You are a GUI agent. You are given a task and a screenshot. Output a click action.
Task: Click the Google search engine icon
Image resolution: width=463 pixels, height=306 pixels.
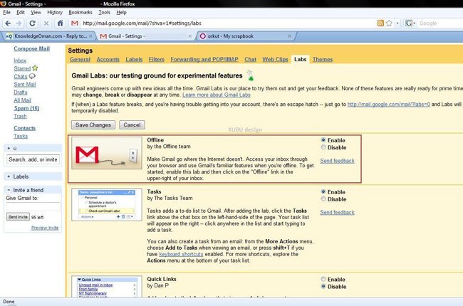[409, 23]
